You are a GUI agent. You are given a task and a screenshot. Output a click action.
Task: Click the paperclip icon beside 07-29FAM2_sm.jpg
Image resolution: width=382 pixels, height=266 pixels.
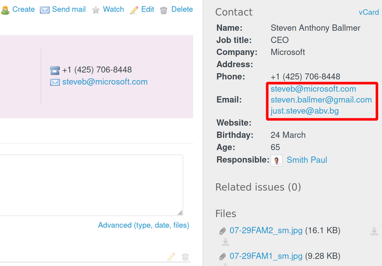[222, 231]
